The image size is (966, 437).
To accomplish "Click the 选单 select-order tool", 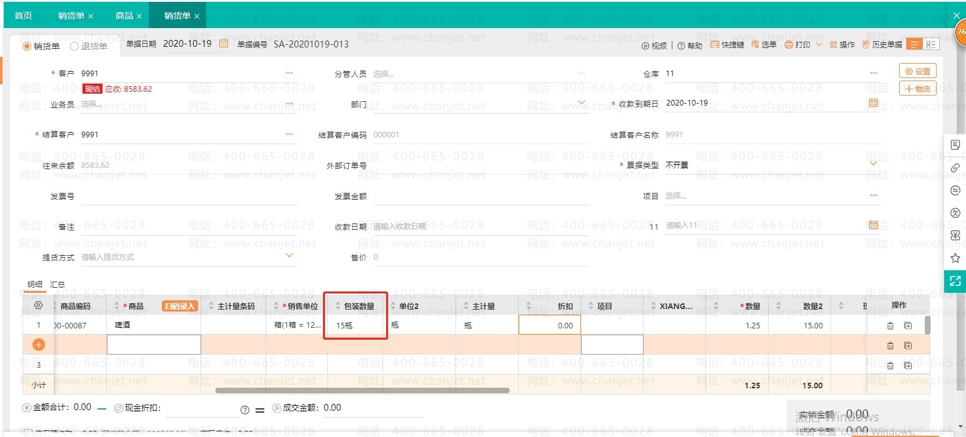I will click(764, 45).
